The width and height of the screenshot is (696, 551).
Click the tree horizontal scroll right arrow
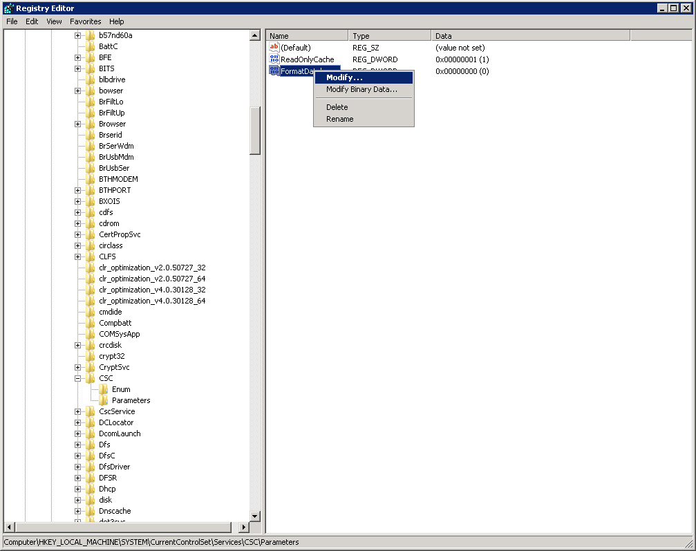pyautogui.click(x=243, y=527)
